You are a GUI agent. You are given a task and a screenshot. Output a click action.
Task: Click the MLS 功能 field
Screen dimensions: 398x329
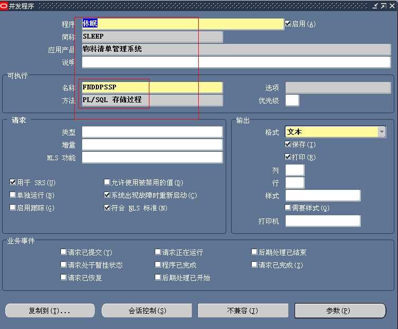pos(152,157)
